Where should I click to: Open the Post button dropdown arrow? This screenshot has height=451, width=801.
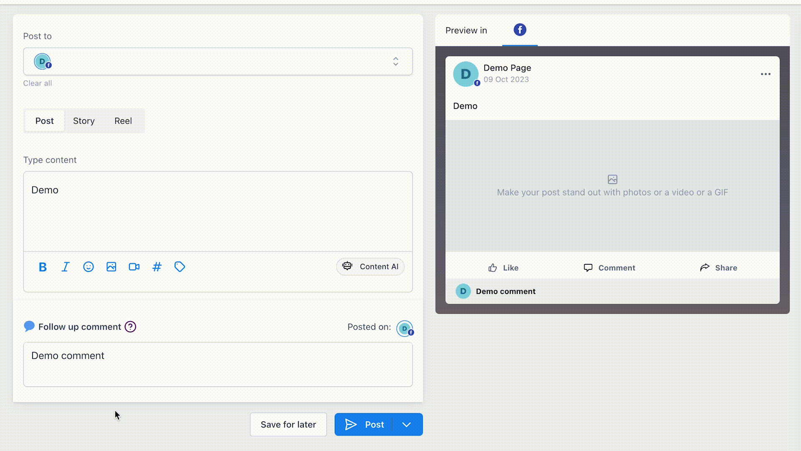(x=407, y=425)
